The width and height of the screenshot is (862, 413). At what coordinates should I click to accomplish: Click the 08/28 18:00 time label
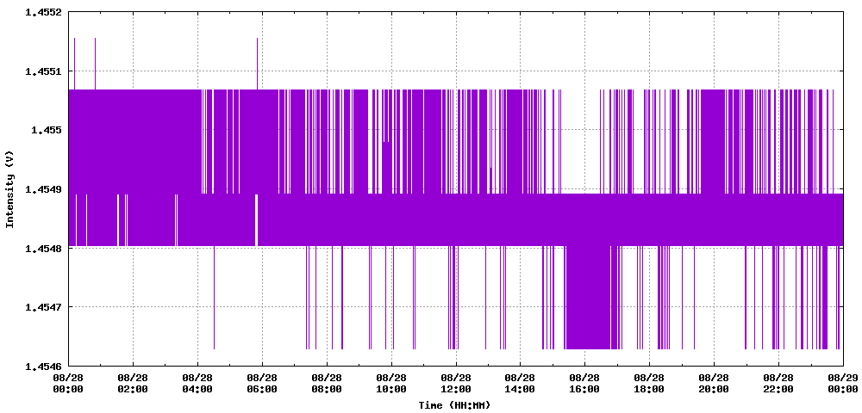coord(649,384)
